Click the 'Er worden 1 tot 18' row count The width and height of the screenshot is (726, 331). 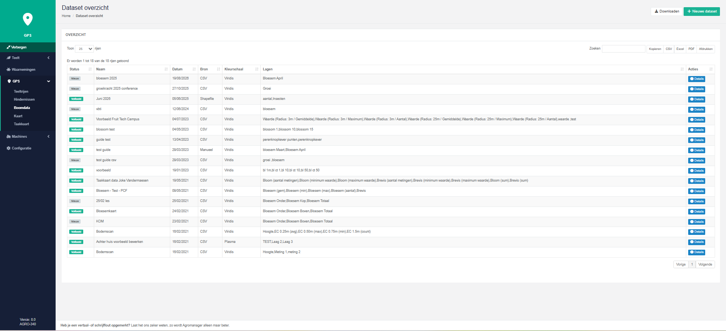click(98, 61)
